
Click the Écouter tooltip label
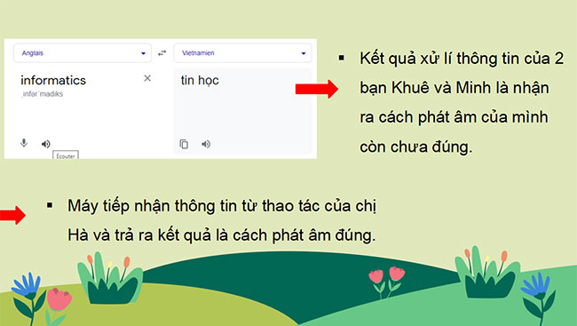tap(66, 155)
